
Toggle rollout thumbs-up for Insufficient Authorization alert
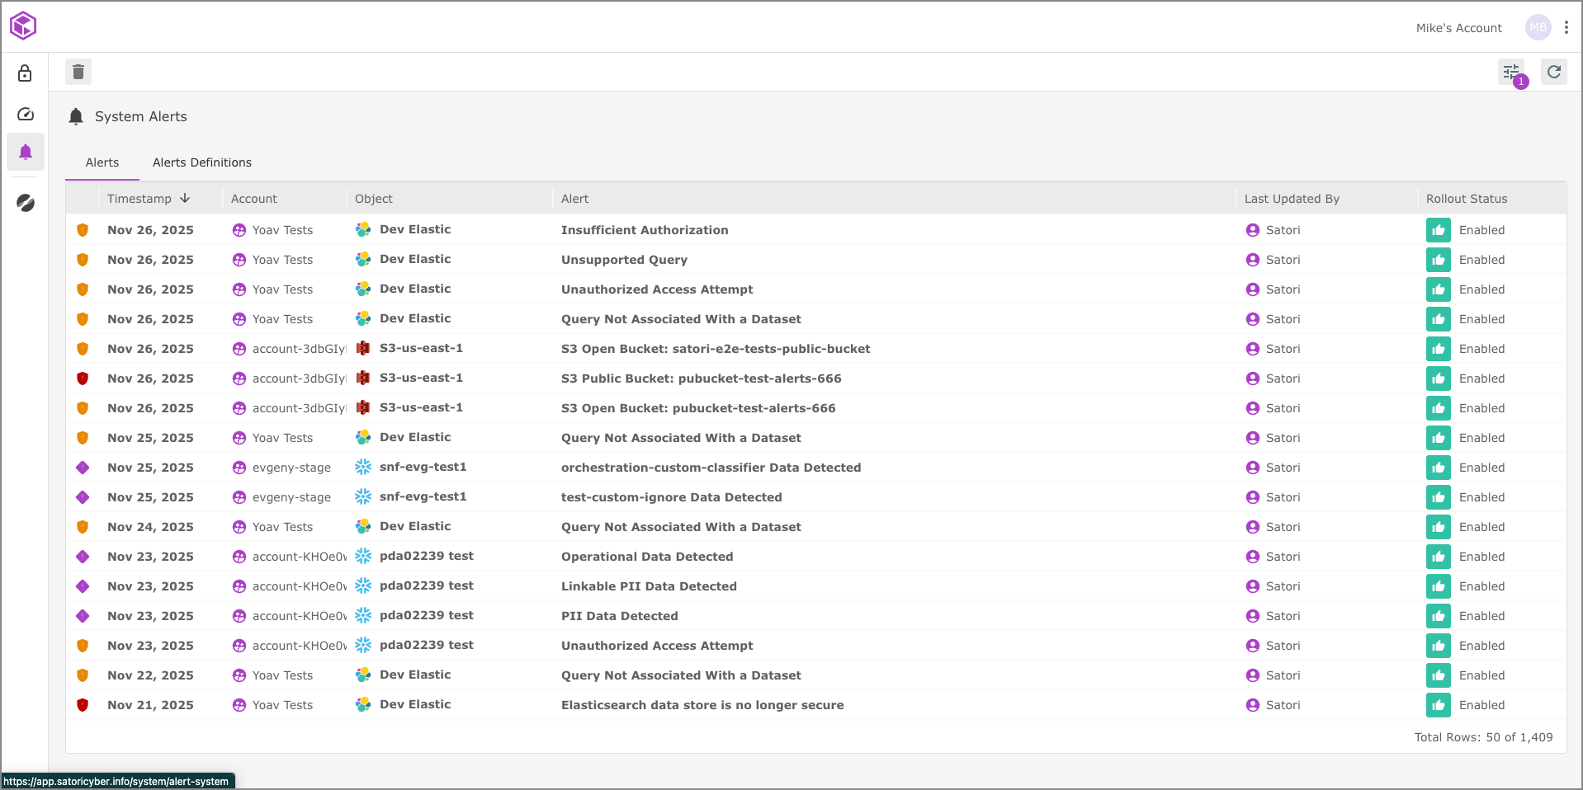[x=1438, y=230]
